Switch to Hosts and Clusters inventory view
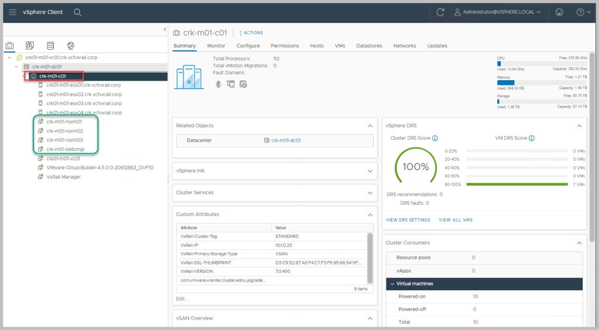Screen dimensions: 599x330 tap(10, 46)
